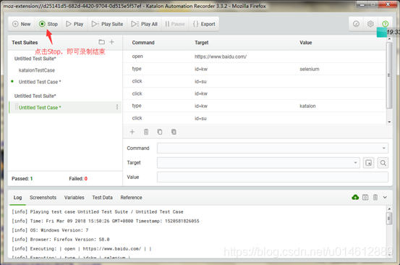Click the Command column header
Image resolution: width=400 pixels, height=265 pixels.
point(143,43)
